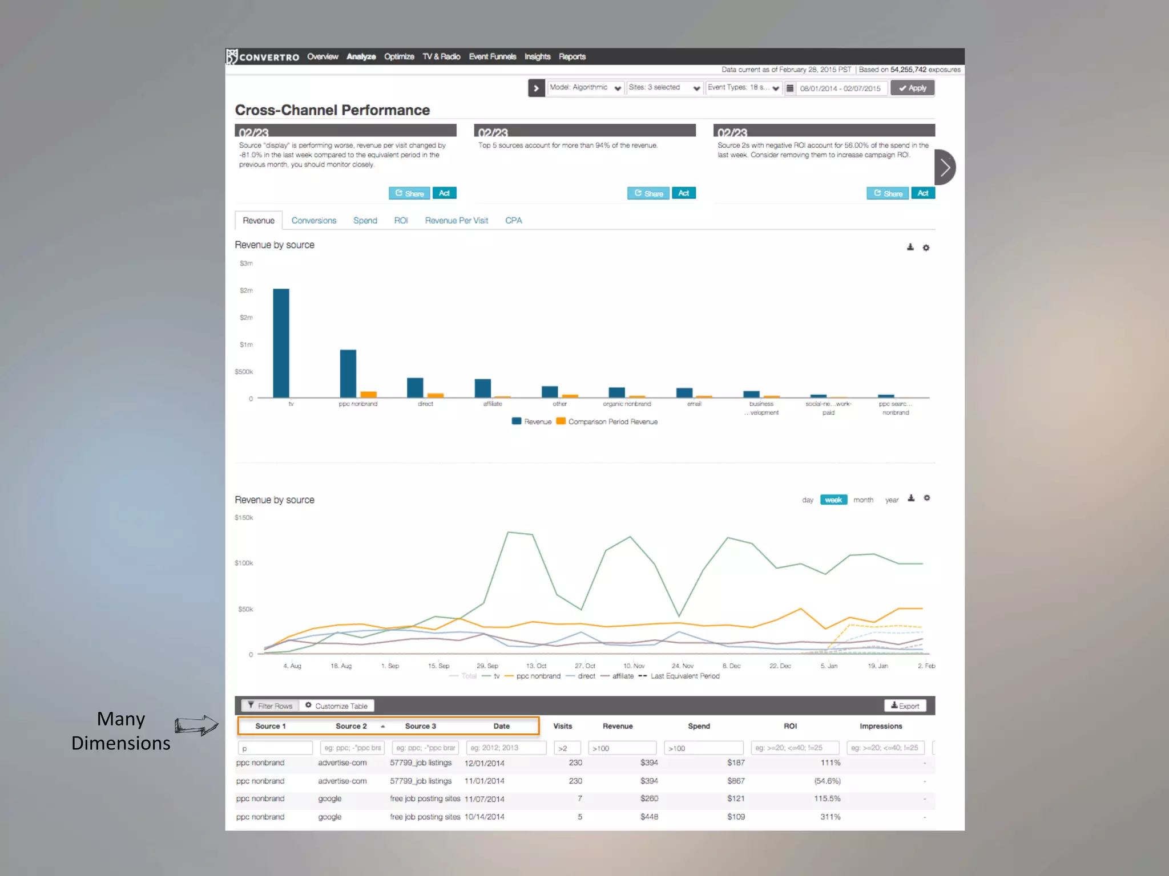The height and width of the screenshot is (876, 1169).
Task: Open bar chart settings gear icon
Action: click(926, 248)
